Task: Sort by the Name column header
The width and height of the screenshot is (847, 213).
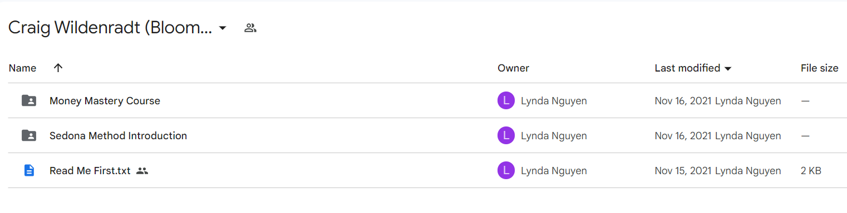Action: [22, 68]
